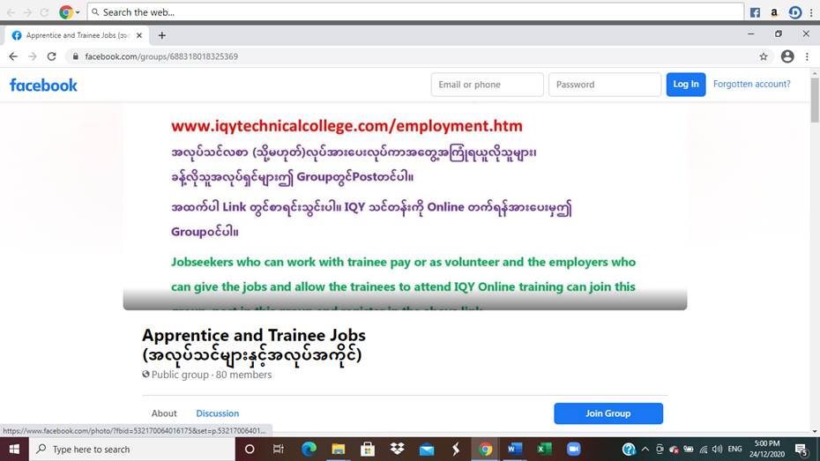Open the Chrome profile avatar
820x461 pixels.
[787, 56]
